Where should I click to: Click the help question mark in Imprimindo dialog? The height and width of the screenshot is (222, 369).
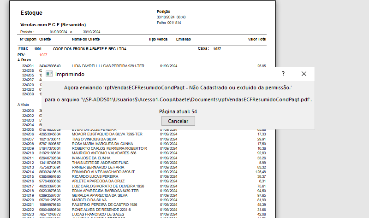[x=283, y=74]
